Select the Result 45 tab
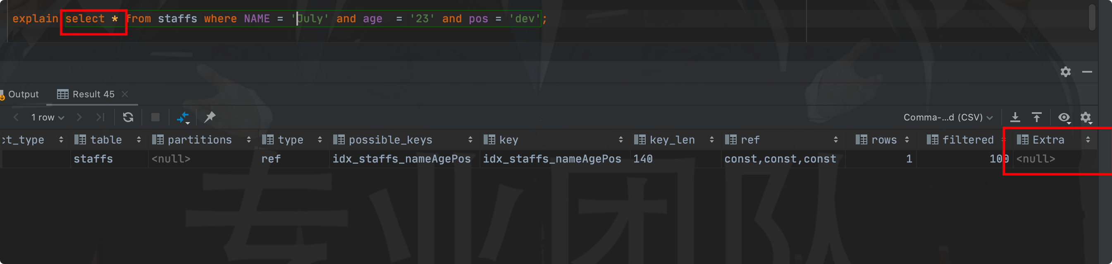 tap(93, 94)
